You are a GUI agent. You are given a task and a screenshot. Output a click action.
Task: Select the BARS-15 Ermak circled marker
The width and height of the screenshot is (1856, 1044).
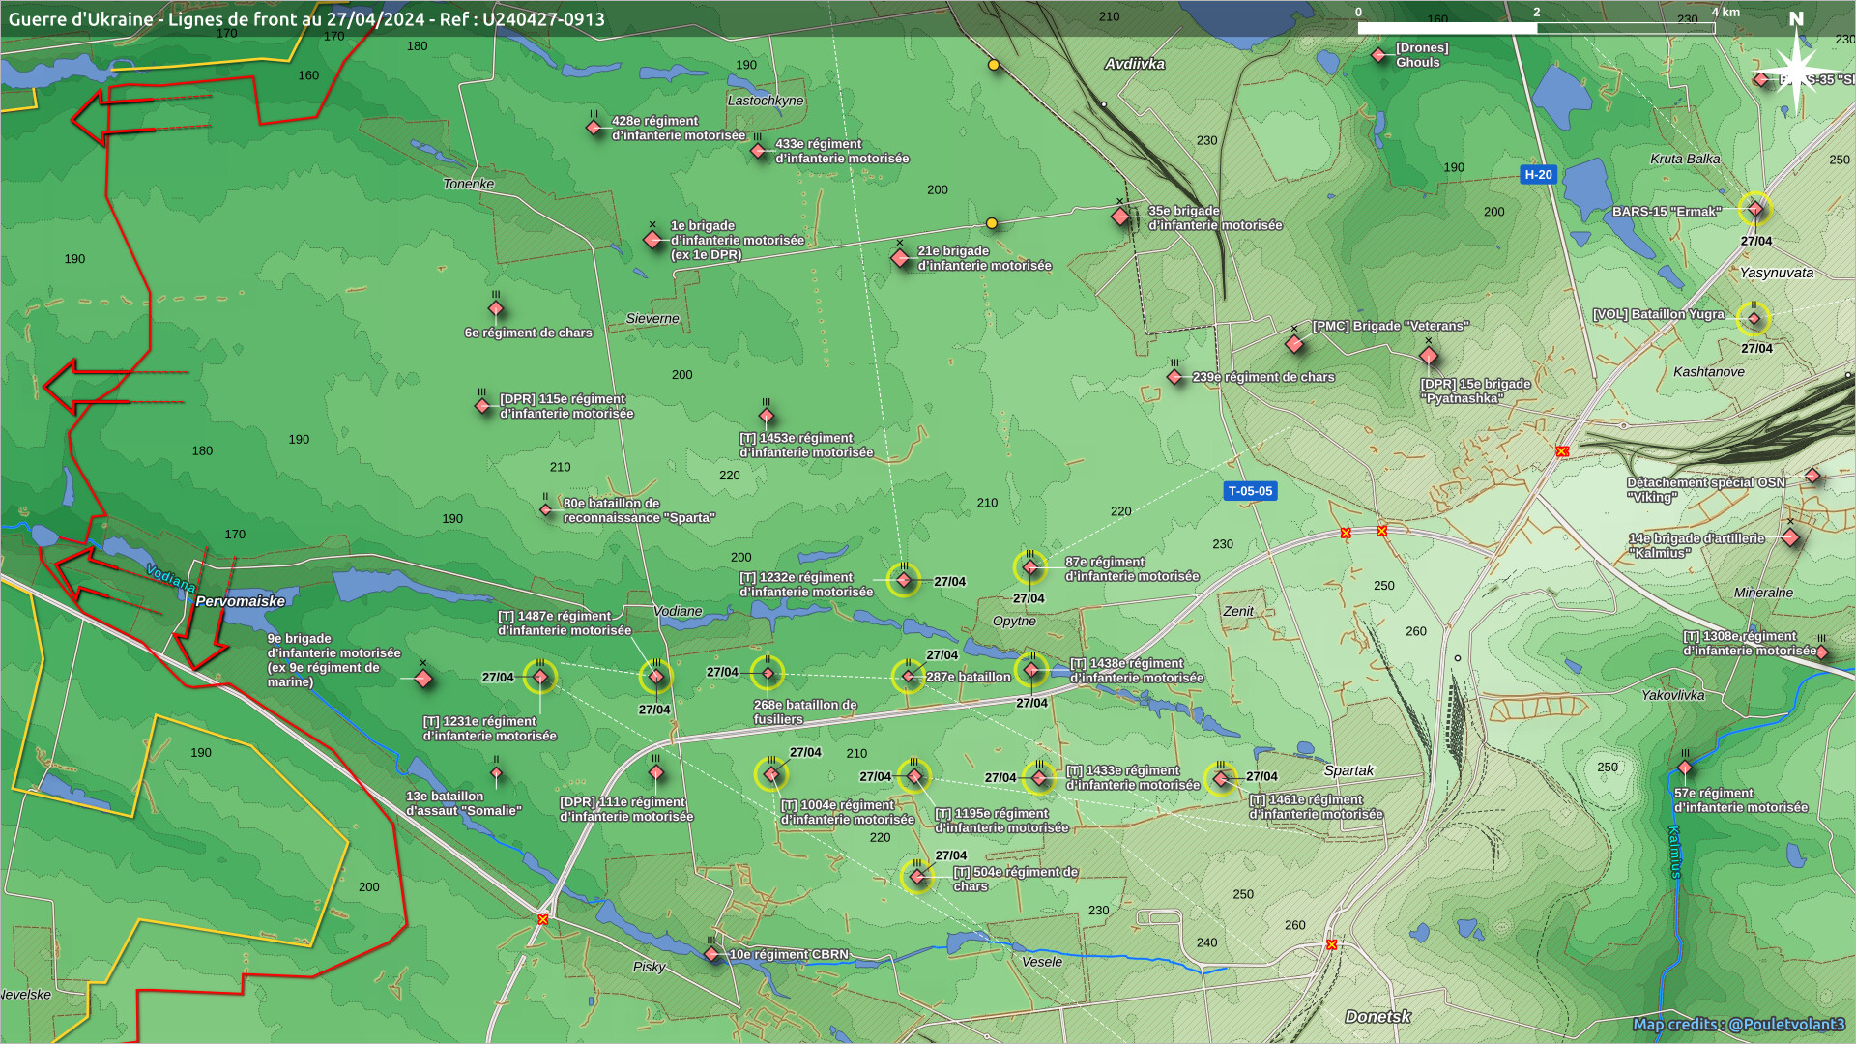click(1754, 209)
